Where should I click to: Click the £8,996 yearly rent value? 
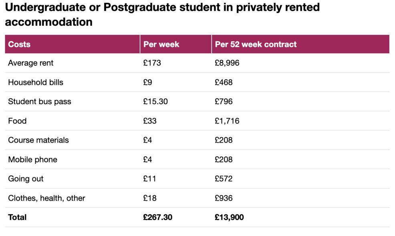pos(227,63)
